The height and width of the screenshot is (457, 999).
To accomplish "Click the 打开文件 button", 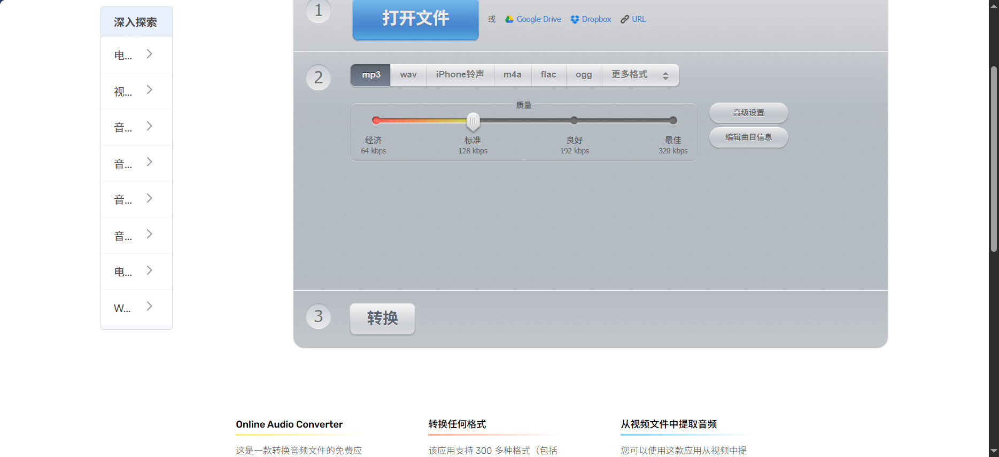I will 415,19.
